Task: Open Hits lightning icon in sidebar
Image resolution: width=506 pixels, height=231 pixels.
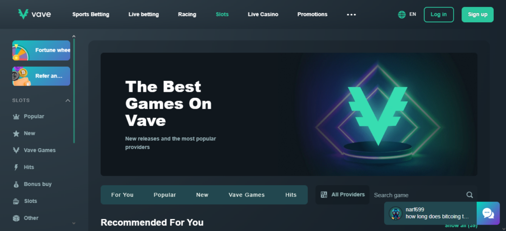Action: 16,167
